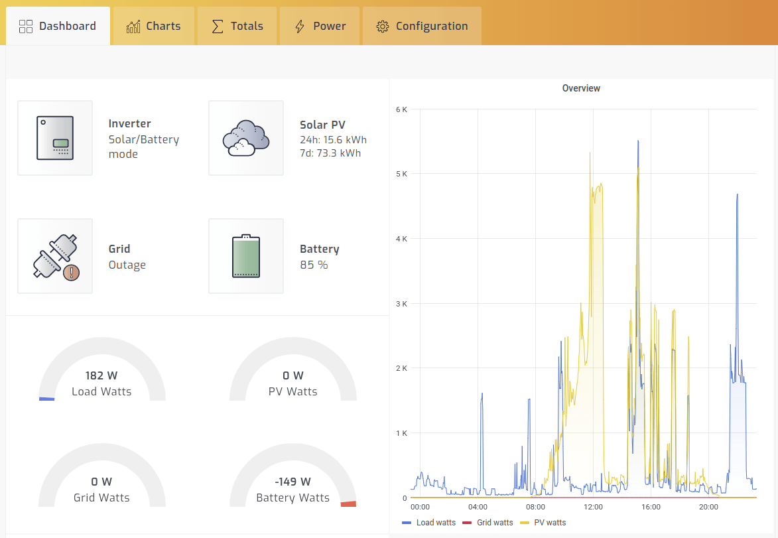The image size is (778, 538).
Task: Click the bar chart icon on Charts tab
Action: 132,25
